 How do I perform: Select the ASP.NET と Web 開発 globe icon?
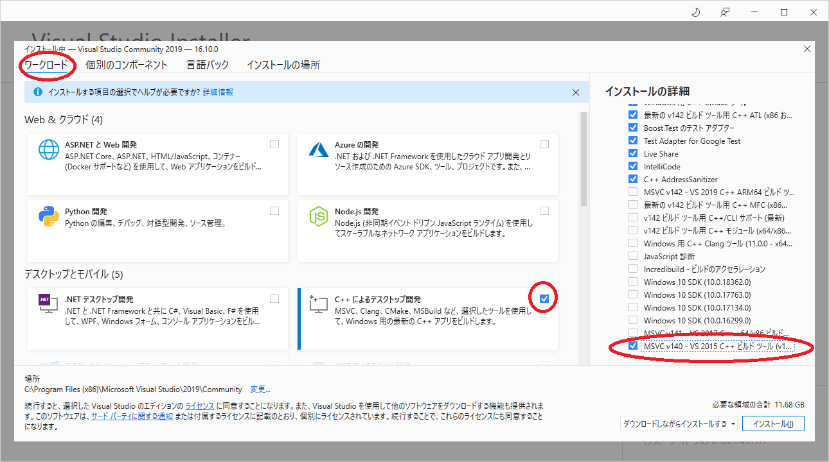point(48,150)
